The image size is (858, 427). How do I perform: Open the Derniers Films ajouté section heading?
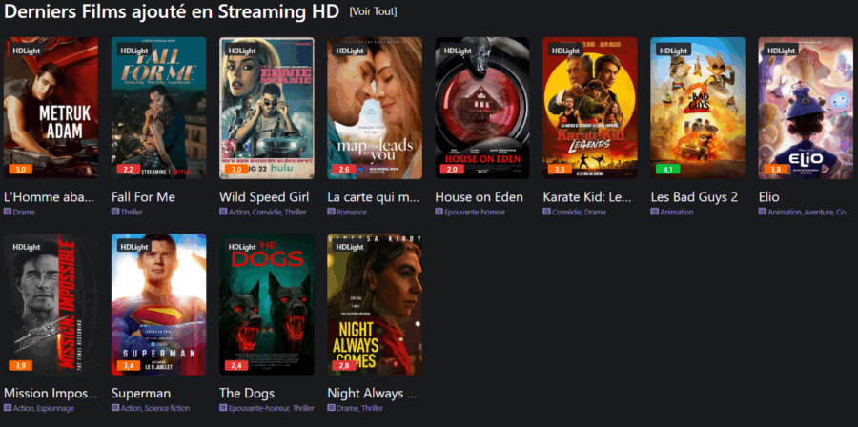pos(172,12)
